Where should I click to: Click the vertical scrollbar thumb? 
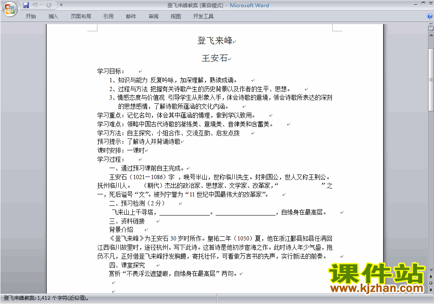(431, 80)
